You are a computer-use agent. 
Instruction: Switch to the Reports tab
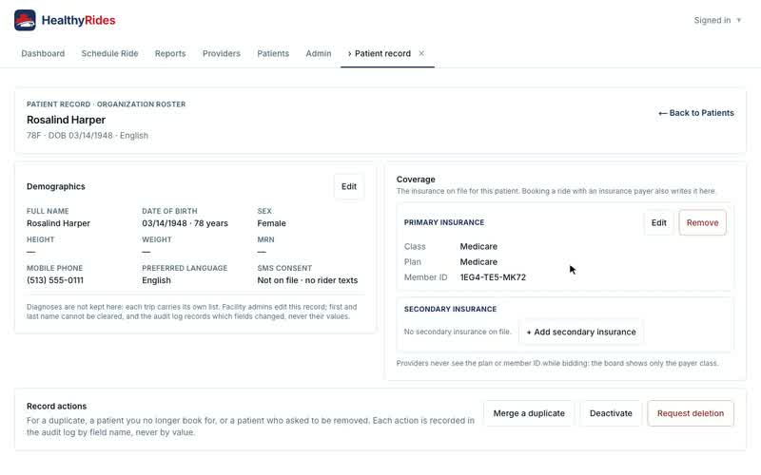(x=170, y=53)
